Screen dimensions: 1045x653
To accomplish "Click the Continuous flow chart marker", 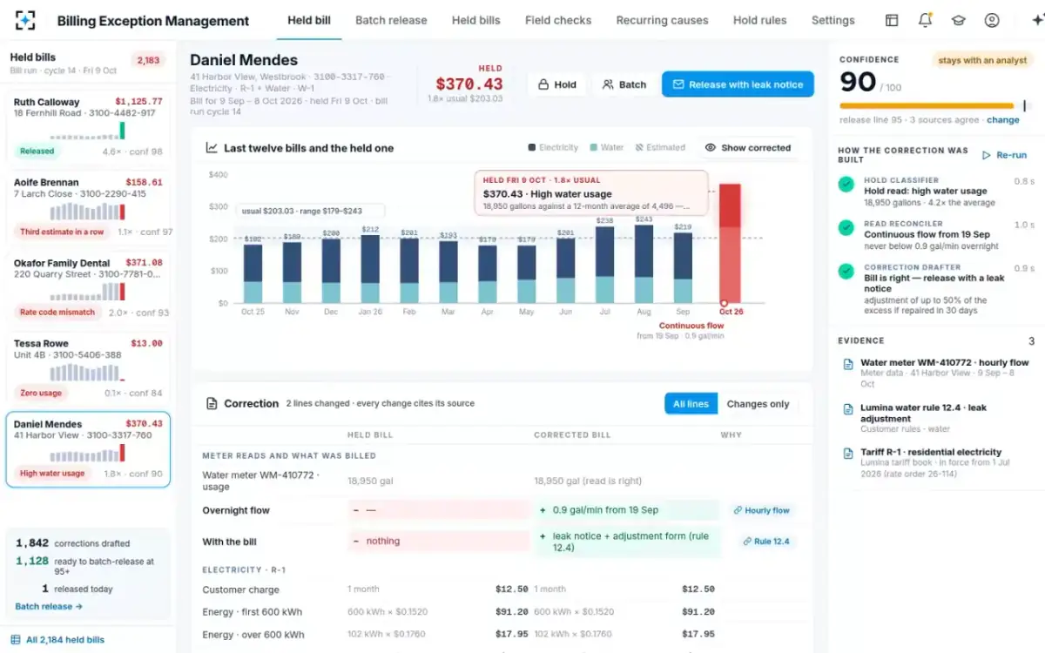I will pos(725,303).
